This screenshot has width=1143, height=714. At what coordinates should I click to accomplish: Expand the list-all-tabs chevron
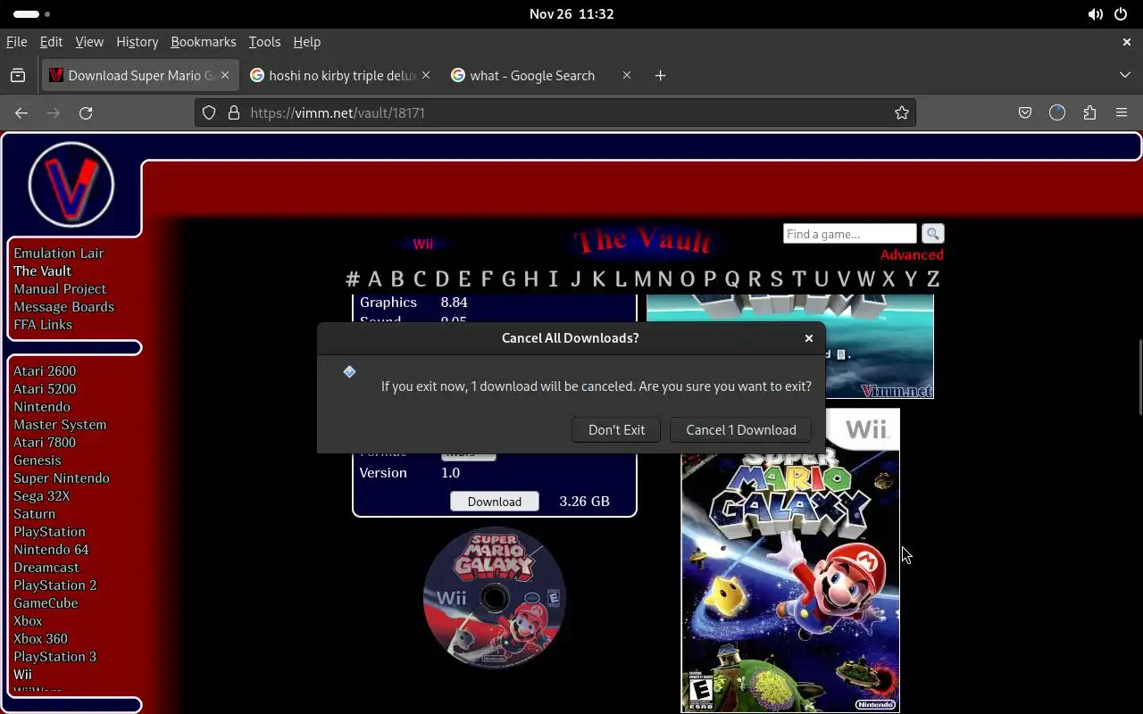pyautogui.click(x=1125, y=75)
